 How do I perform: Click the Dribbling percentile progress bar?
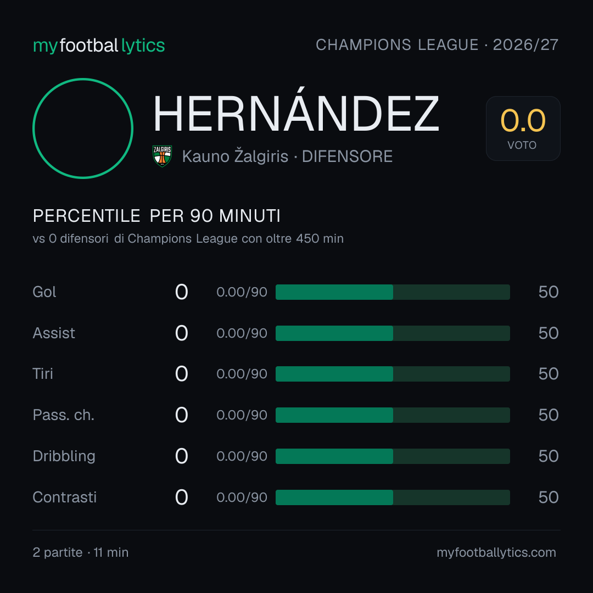(x=393, y=456)
